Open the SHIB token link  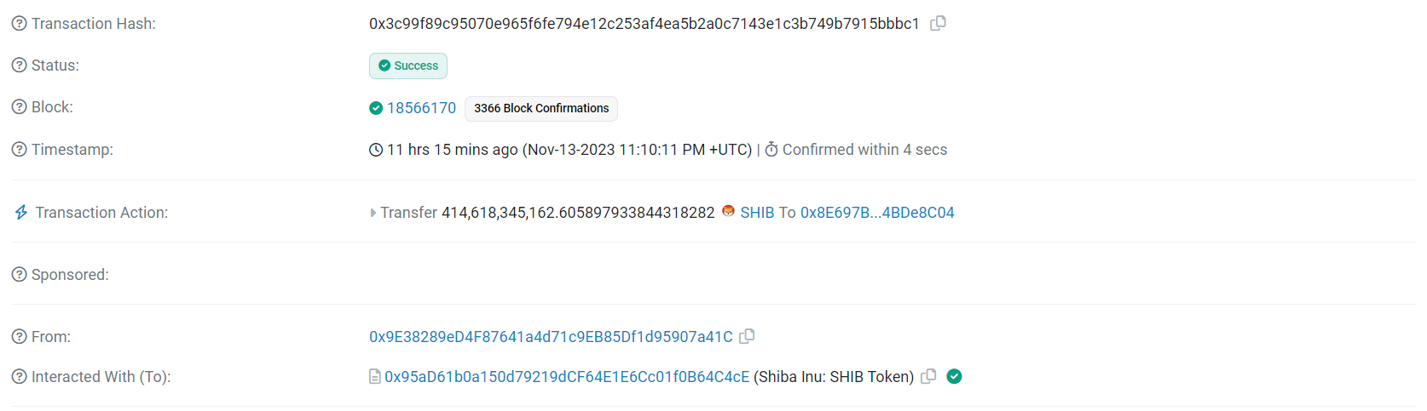point(757,213)
